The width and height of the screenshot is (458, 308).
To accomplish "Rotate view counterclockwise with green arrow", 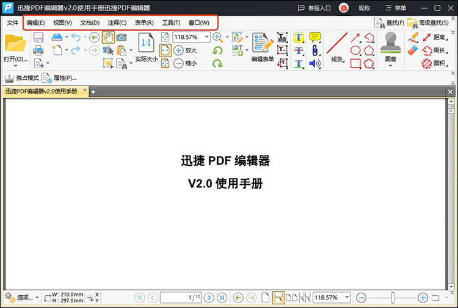I will pos(217,51).
